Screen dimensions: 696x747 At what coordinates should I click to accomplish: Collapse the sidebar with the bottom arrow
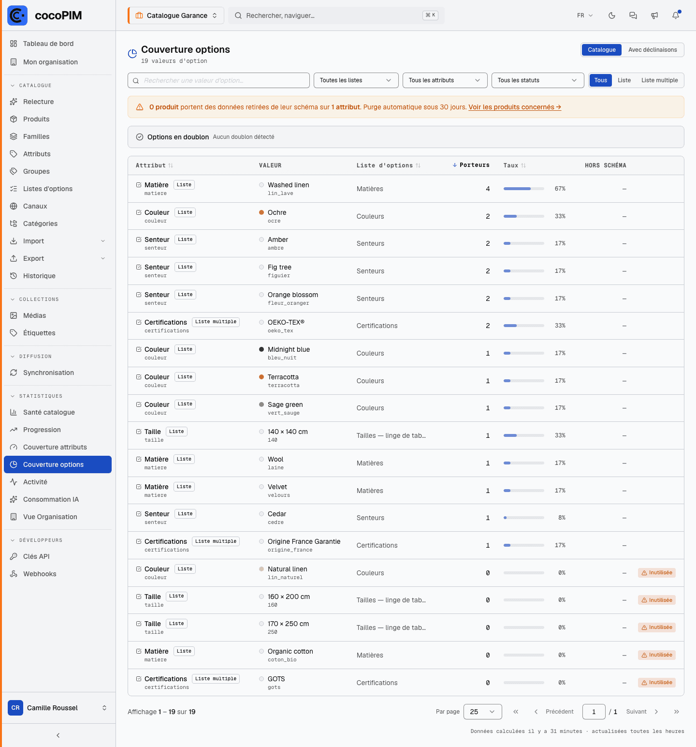(58, 735)
